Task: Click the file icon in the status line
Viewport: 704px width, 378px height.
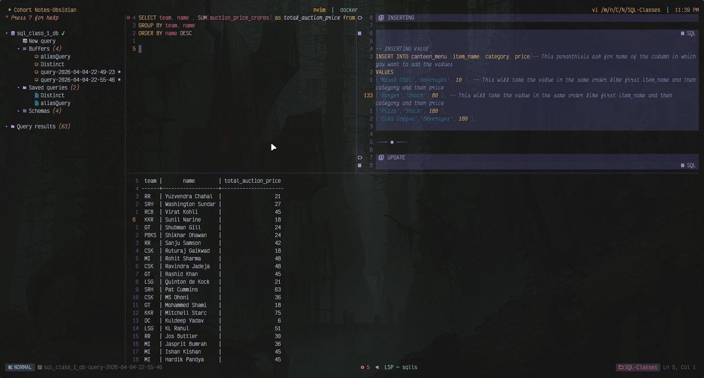Action: [x=39, y=367]
